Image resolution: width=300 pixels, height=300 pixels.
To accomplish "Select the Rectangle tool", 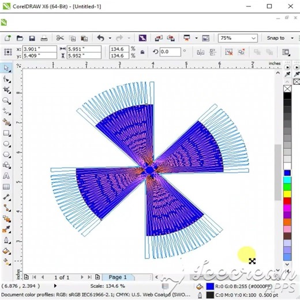I will pos(6,133).
